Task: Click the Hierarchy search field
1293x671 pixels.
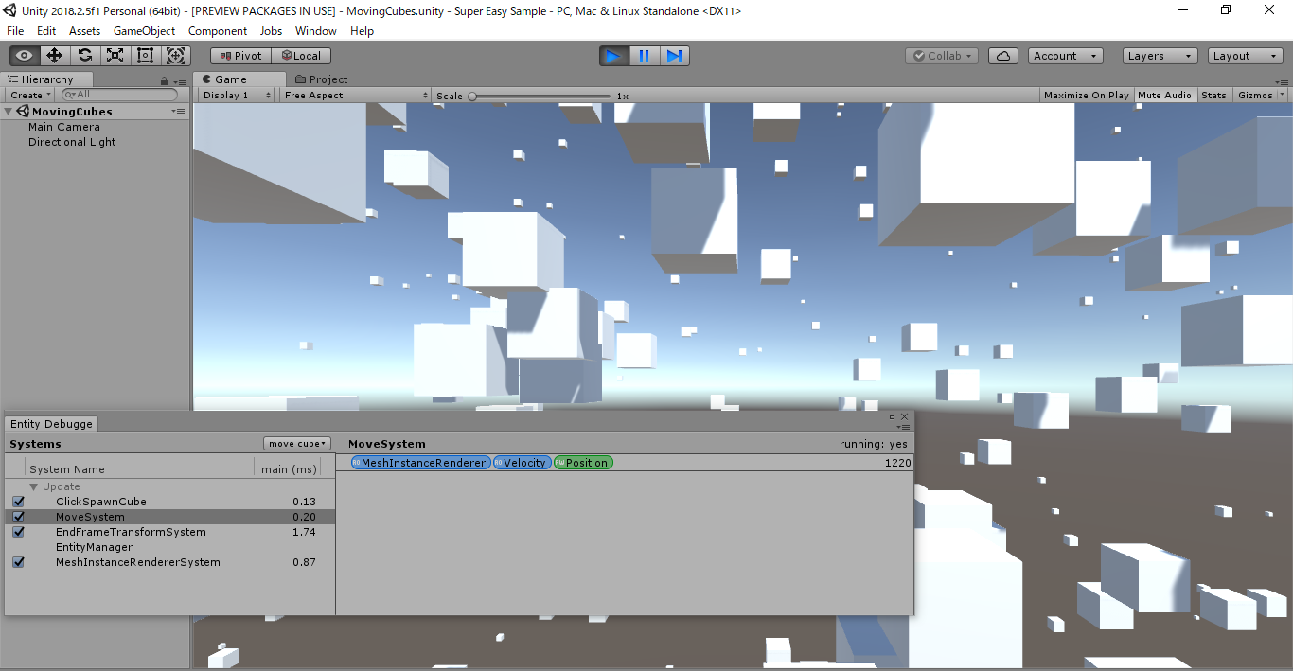Action: [118, 95]
